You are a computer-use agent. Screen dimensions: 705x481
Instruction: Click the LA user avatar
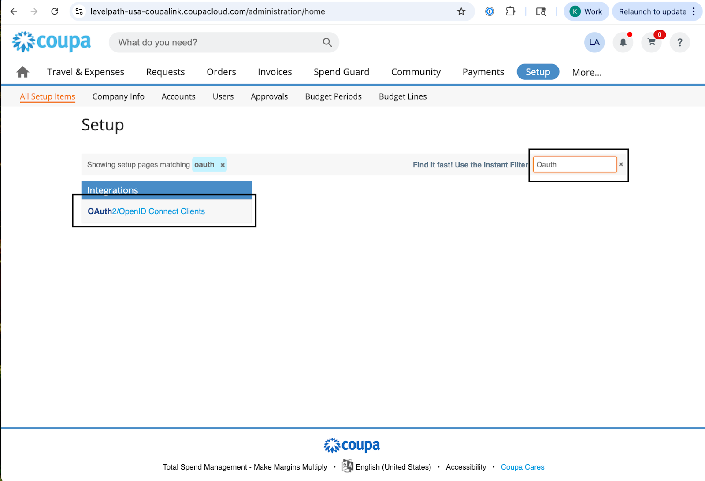pos(594,43)
